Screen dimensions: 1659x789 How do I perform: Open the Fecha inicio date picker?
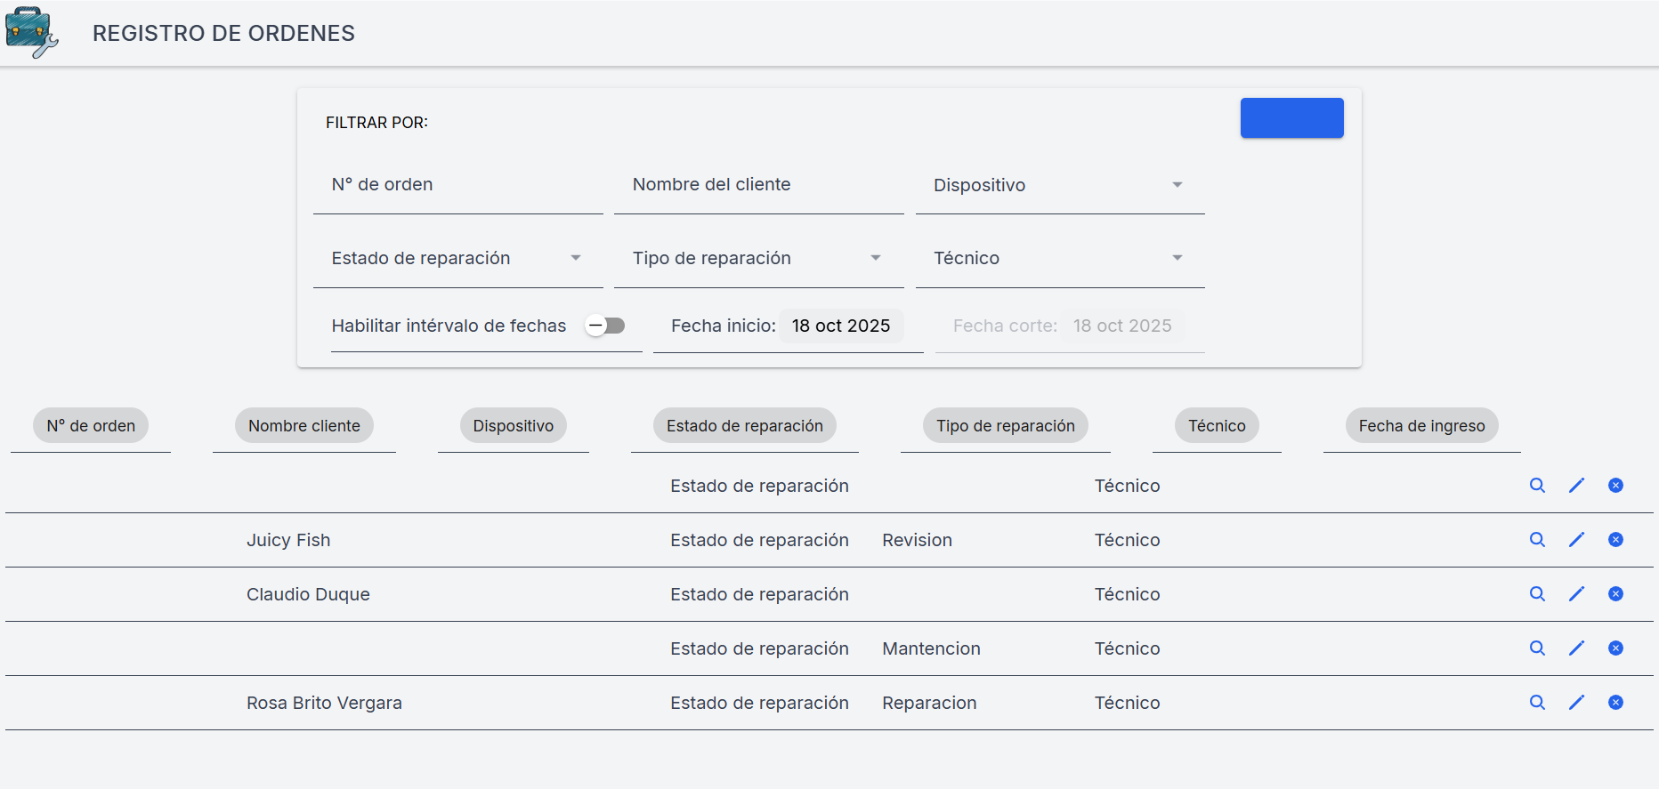840,326
